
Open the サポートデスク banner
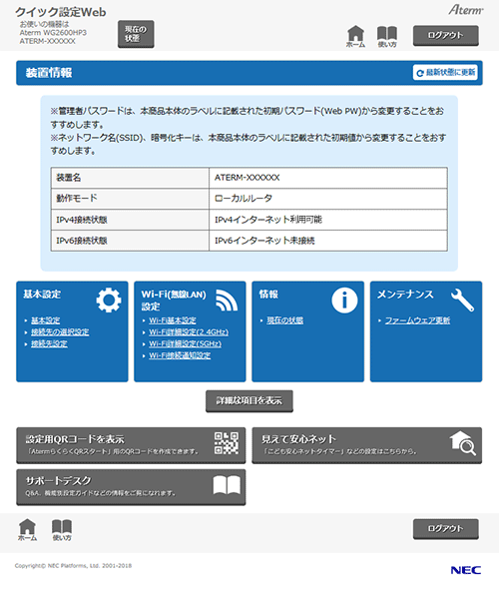(131, 487)
